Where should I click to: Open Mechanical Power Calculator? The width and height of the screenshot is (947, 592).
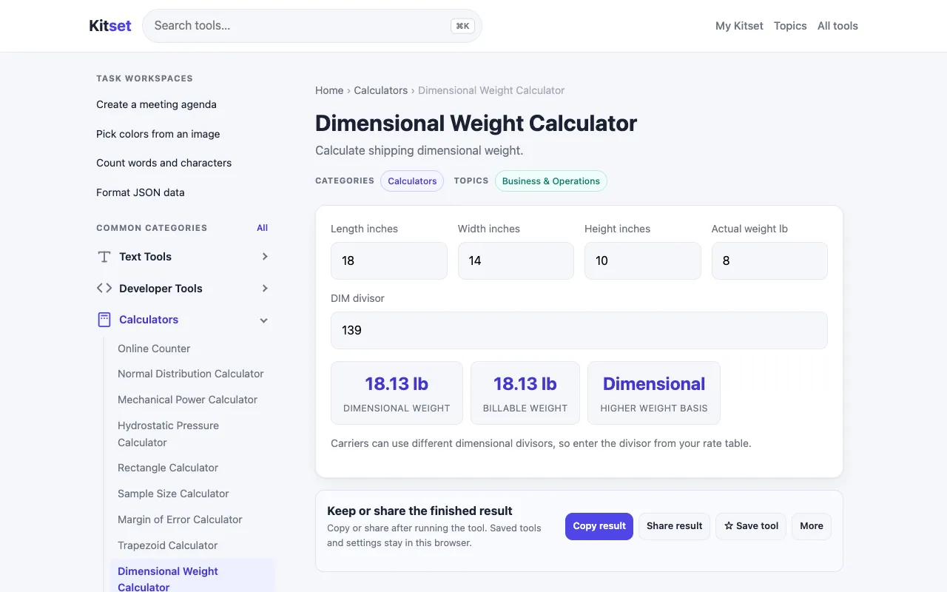[x=187, y=400]
